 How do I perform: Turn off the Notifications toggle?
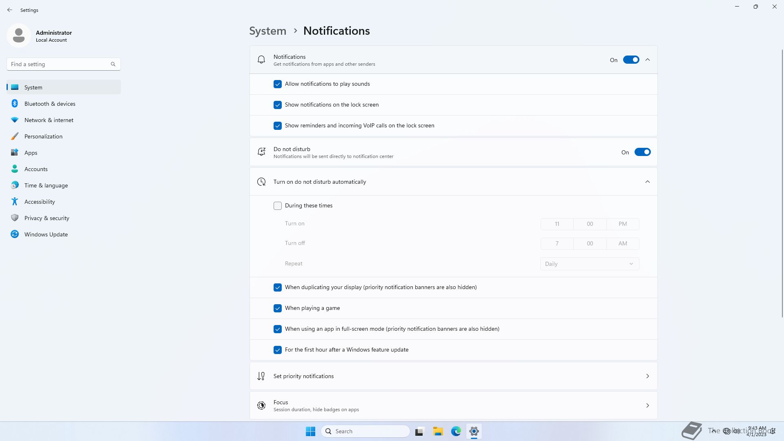pos(631,60)
